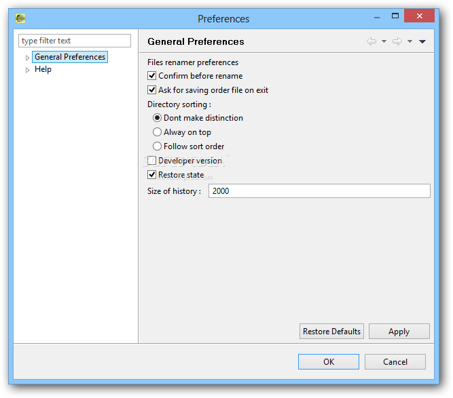This screenshot has height=398, width=453.
Task: Click the Restore Defaults button
Action: (331, 332)
